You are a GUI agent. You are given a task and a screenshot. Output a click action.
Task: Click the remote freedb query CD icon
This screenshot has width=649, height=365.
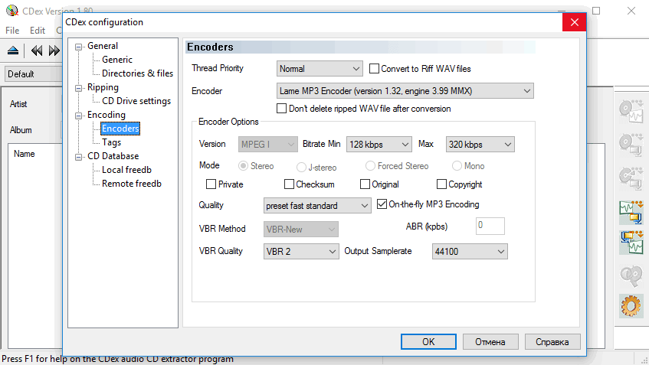tap(631, 275)
